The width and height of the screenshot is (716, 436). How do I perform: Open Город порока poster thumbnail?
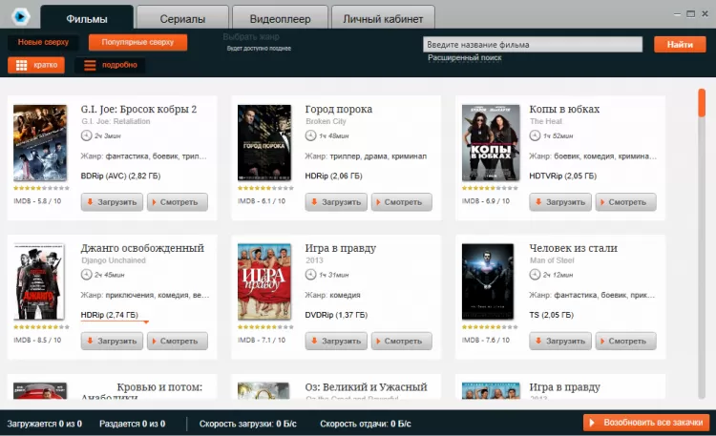(x=264, y=143)
